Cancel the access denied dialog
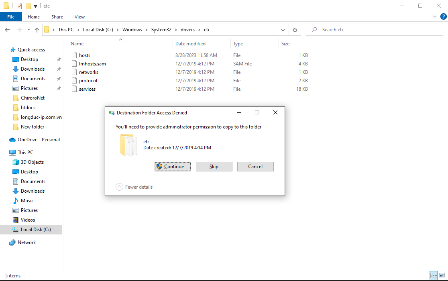 click(x=255, y=167)
